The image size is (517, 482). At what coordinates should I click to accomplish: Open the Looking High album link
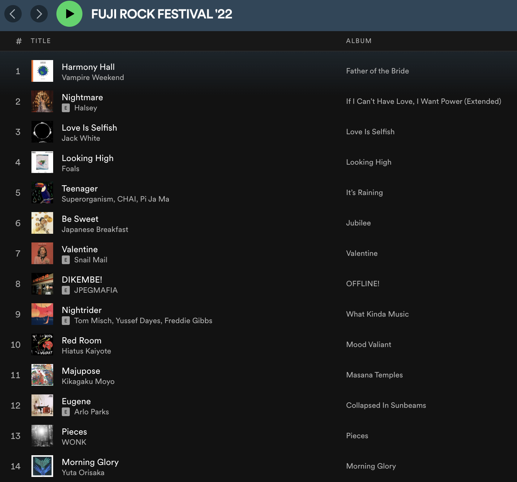coord(369,162)
